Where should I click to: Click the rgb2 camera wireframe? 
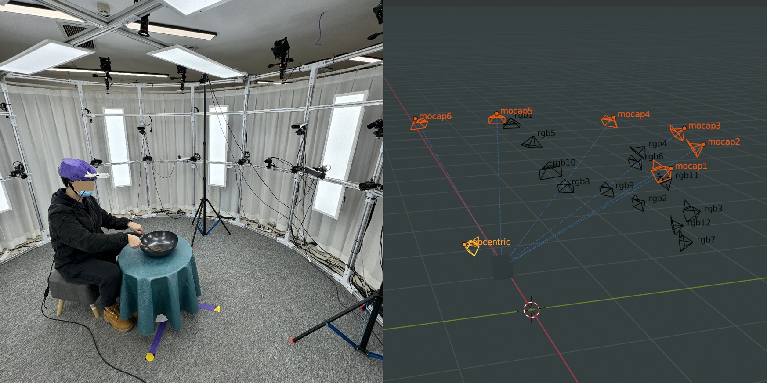[x=638, y=203]
